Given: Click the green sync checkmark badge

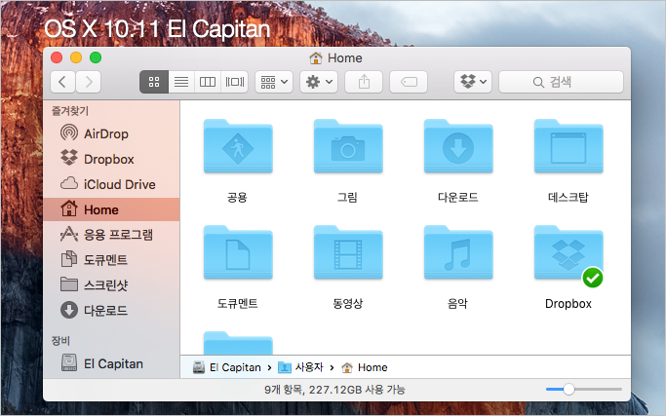Looking at the screenshot, I should (x=593, y=278).
